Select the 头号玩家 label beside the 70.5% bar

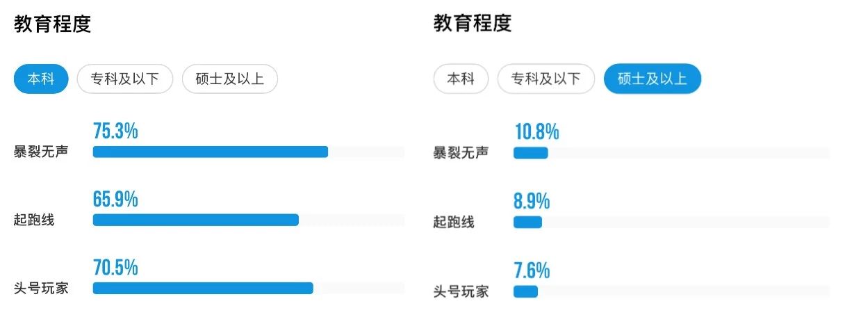pyautogui.click(x=41, y=288)
